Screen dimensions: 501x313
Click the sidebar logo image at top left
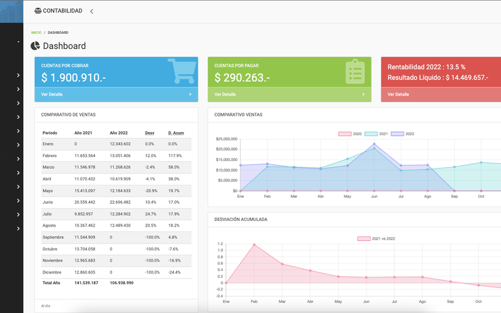pos(11,11)
